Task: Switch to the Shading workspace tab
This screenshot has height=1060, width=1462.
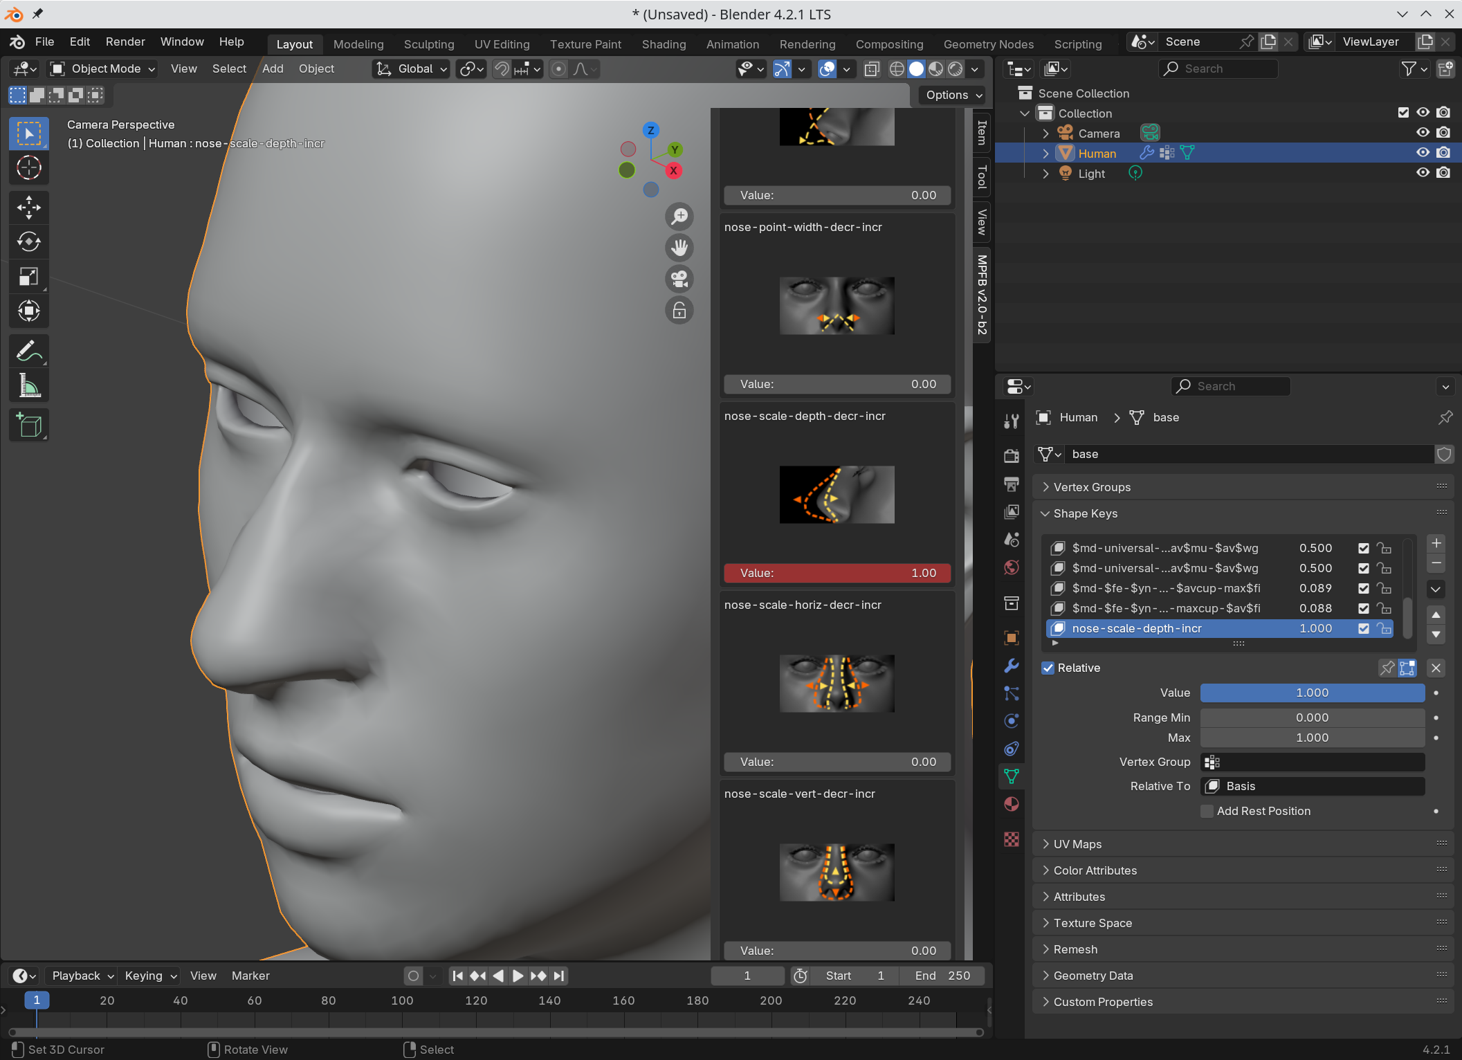Action: pyautogui.click(x=664, y=44)
